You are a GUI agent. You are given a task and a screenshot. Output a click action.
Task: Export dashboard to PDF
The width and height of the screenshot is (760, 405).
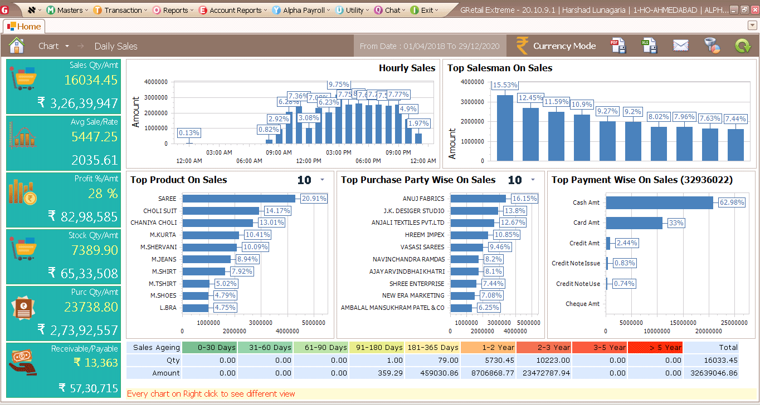(x=618, y=46)
